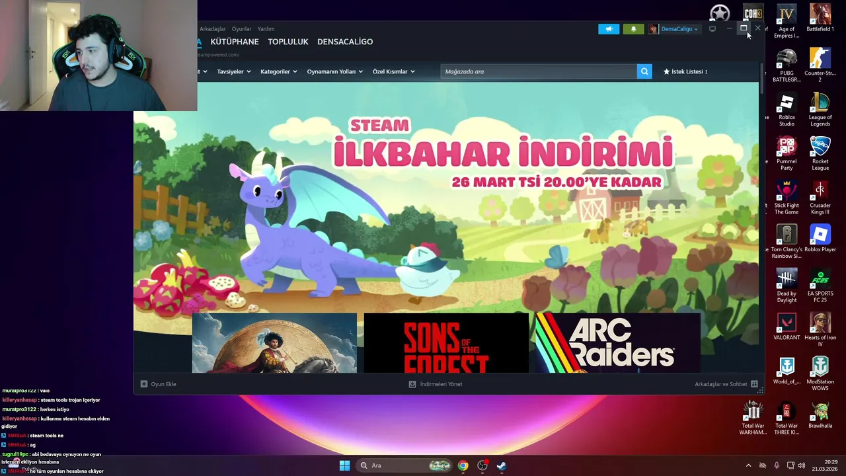
Task: Select Stick Fight The Game icon
Action: click(787, 198)
